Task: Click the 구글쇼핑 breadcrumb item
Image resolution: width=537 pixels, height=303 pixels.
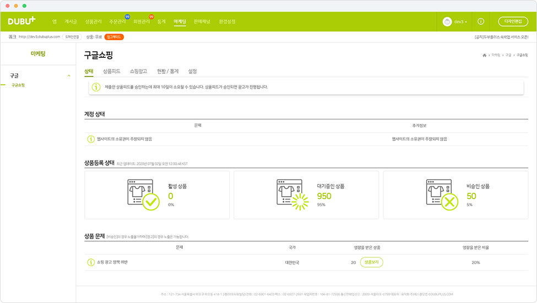Action: pos(522,55)
